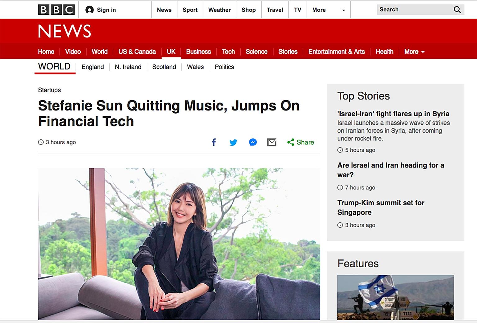Share the article on Twitter
The height and width of the screenshot is (323, 477).
tap(233, 142)
